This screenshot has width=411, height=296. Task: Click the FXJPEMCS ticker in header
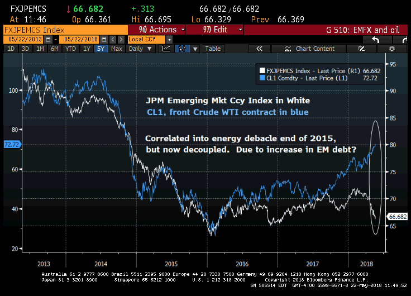[x=28, y=9]
